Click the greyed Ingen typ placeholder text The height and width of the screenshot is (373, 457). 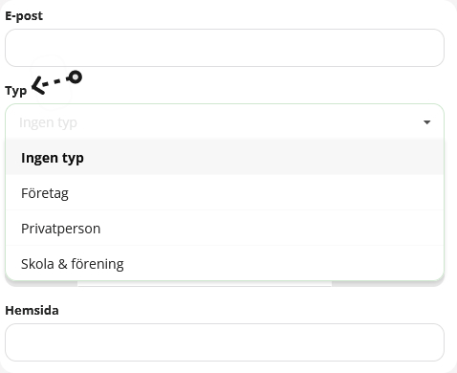[48, 122]
